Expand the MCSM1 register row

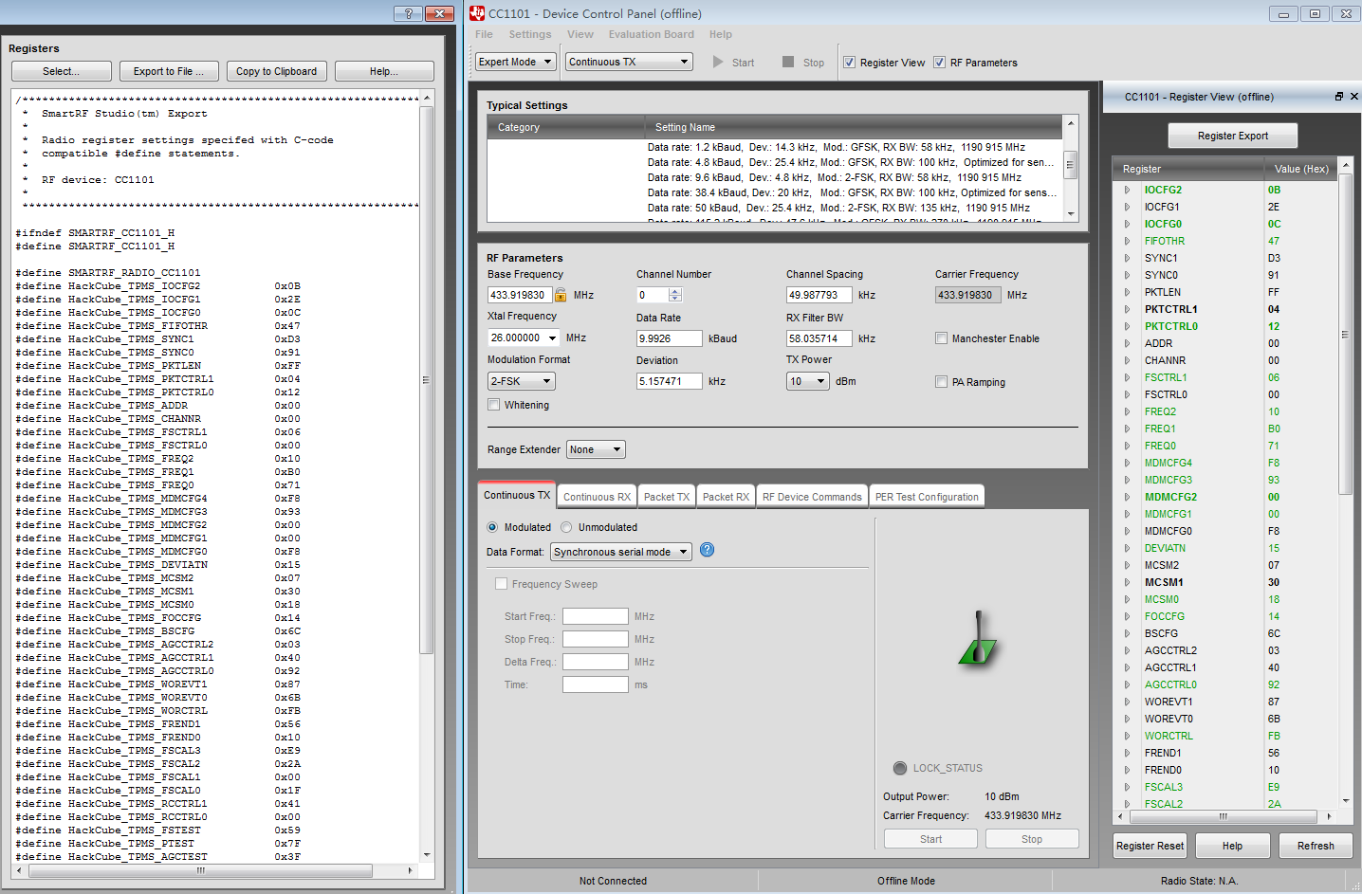pyautogui.click(x=1127, y=582)
